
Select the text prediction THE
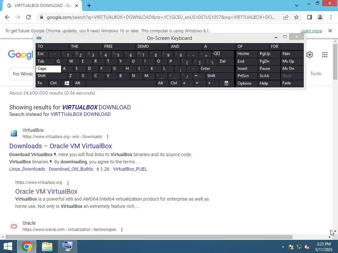[x=85, y=46]
